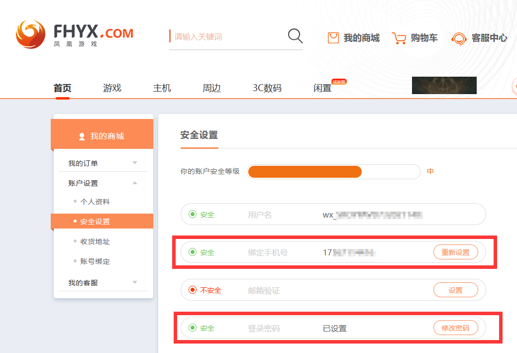Click green 安全 indicator beside 绑定手机号

tap(193, 252)
